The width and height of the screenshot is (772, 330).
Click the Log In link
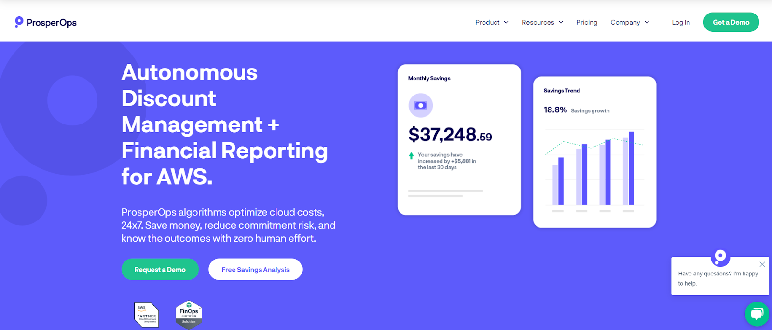tap(681, 22)
